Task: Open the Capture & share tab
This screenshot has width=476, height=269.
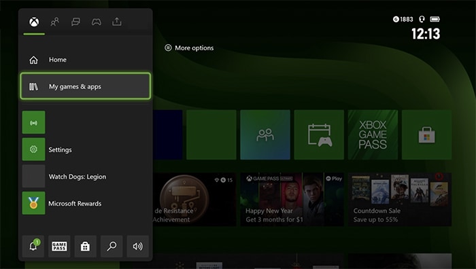Action: point(117,22)
